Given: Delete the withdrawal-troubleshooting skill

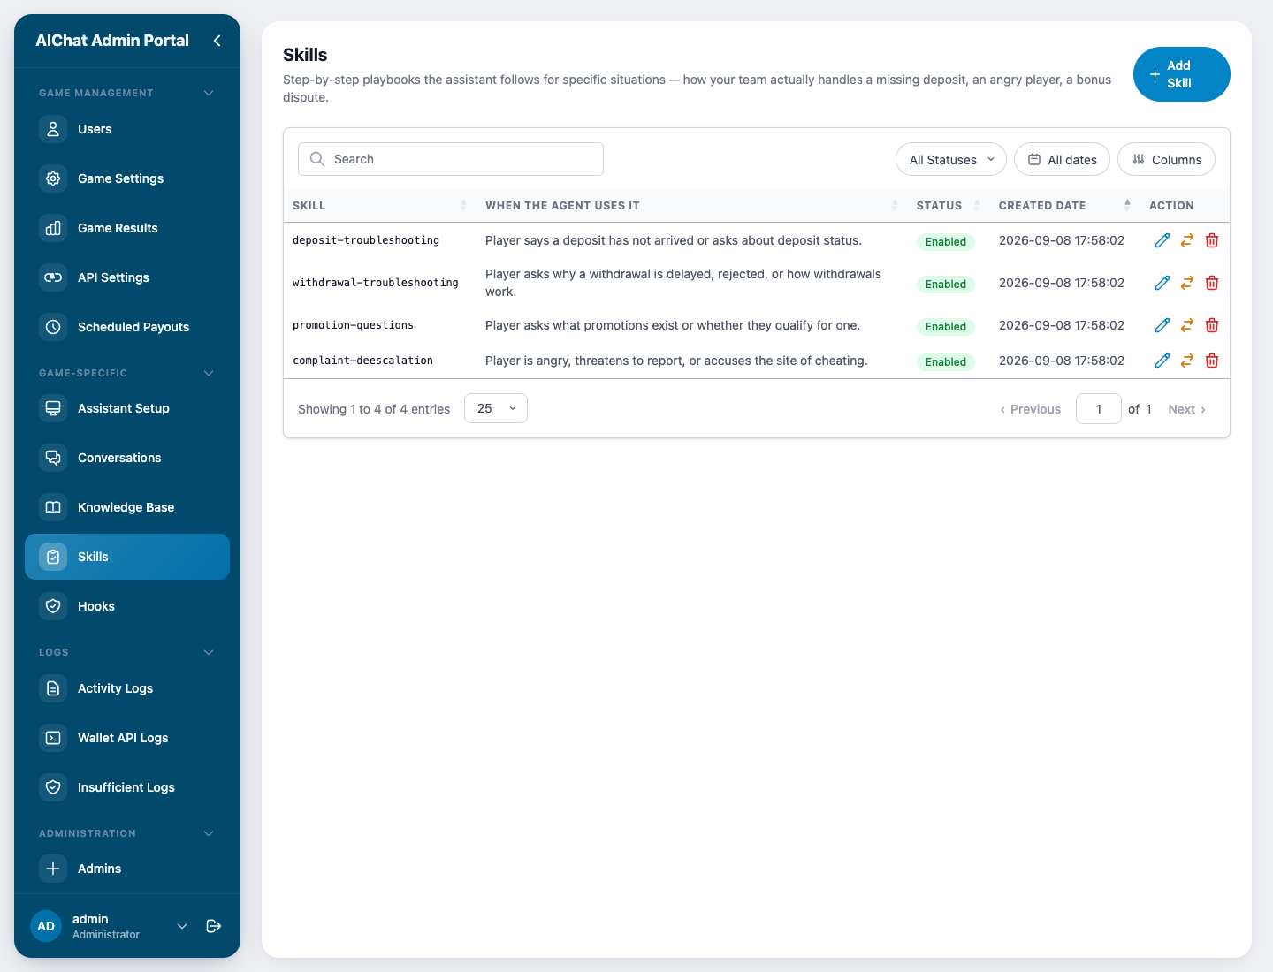Looking at the screenshot, I should pyautogui.click(x=1212, y=283).
